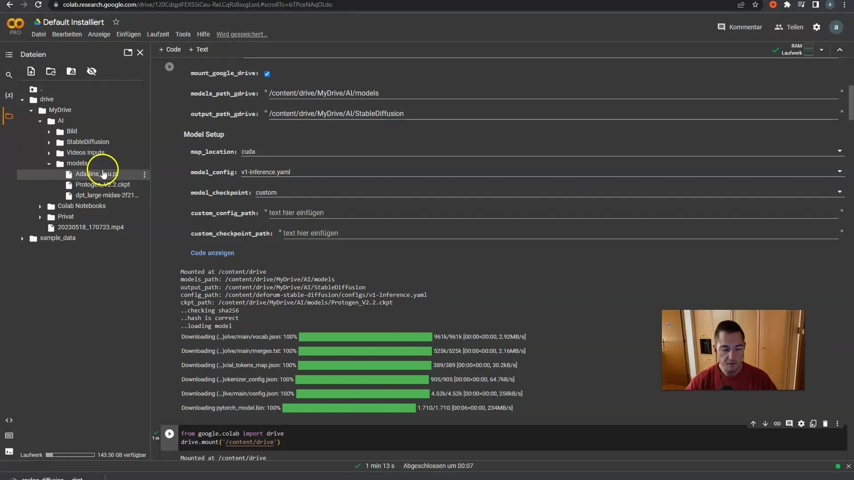Click the refresh/reload icon in sidebar
This screenshot has height=480, width=854.
click(x=51, y=71)
